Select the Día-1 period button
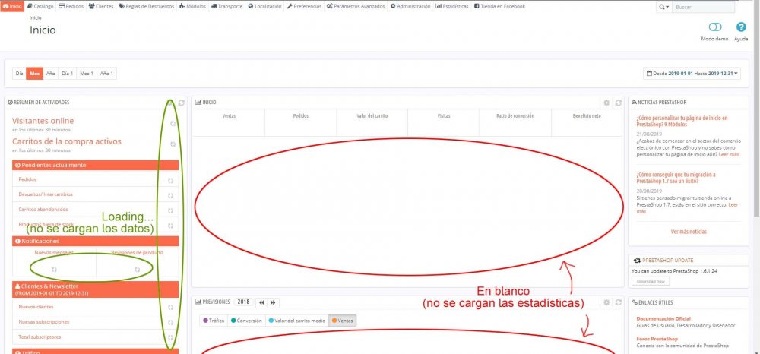The height and width of the screenshot is (354, 760). click(68, 74)
